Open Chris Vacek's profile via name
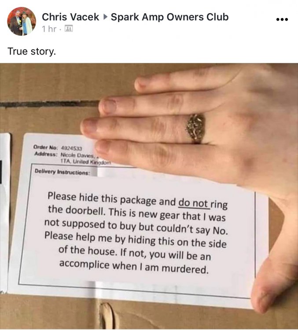This screenshot has width=298, height=330. 70,17
